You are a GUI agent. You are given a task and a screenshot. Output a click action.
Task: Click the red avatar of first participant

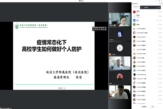pos(134,12)
